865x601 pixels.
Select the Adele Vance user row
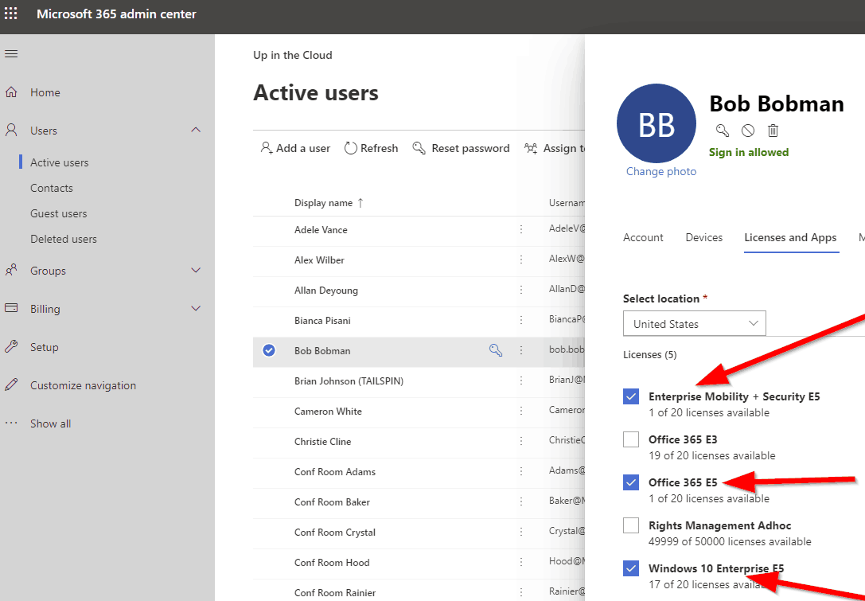[419, 229]
